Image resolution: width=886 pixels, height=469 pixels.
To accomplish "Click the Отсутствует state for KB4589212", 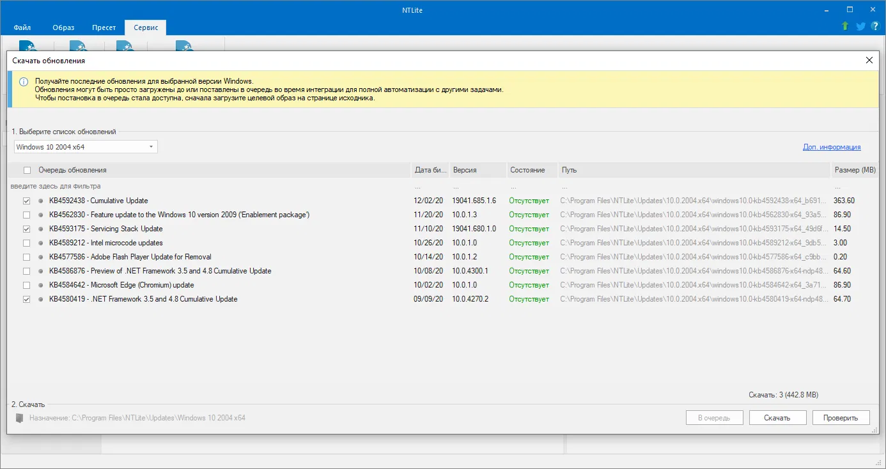I will (529, 243).
